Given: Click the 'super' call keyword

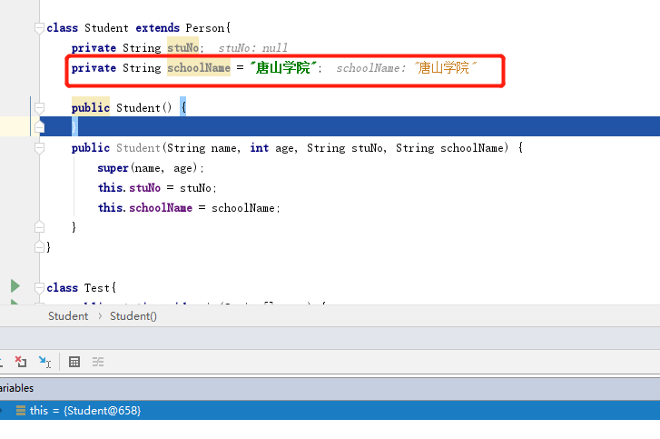Looking at the screenshot, I should [113, 168].
